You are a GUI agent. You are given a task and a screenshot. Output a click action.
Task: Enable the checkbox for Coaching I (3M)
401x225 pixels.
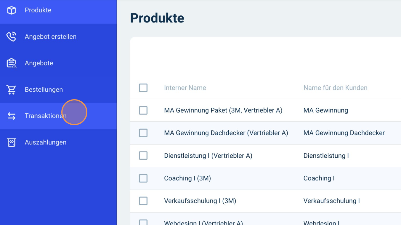[143, 178]
